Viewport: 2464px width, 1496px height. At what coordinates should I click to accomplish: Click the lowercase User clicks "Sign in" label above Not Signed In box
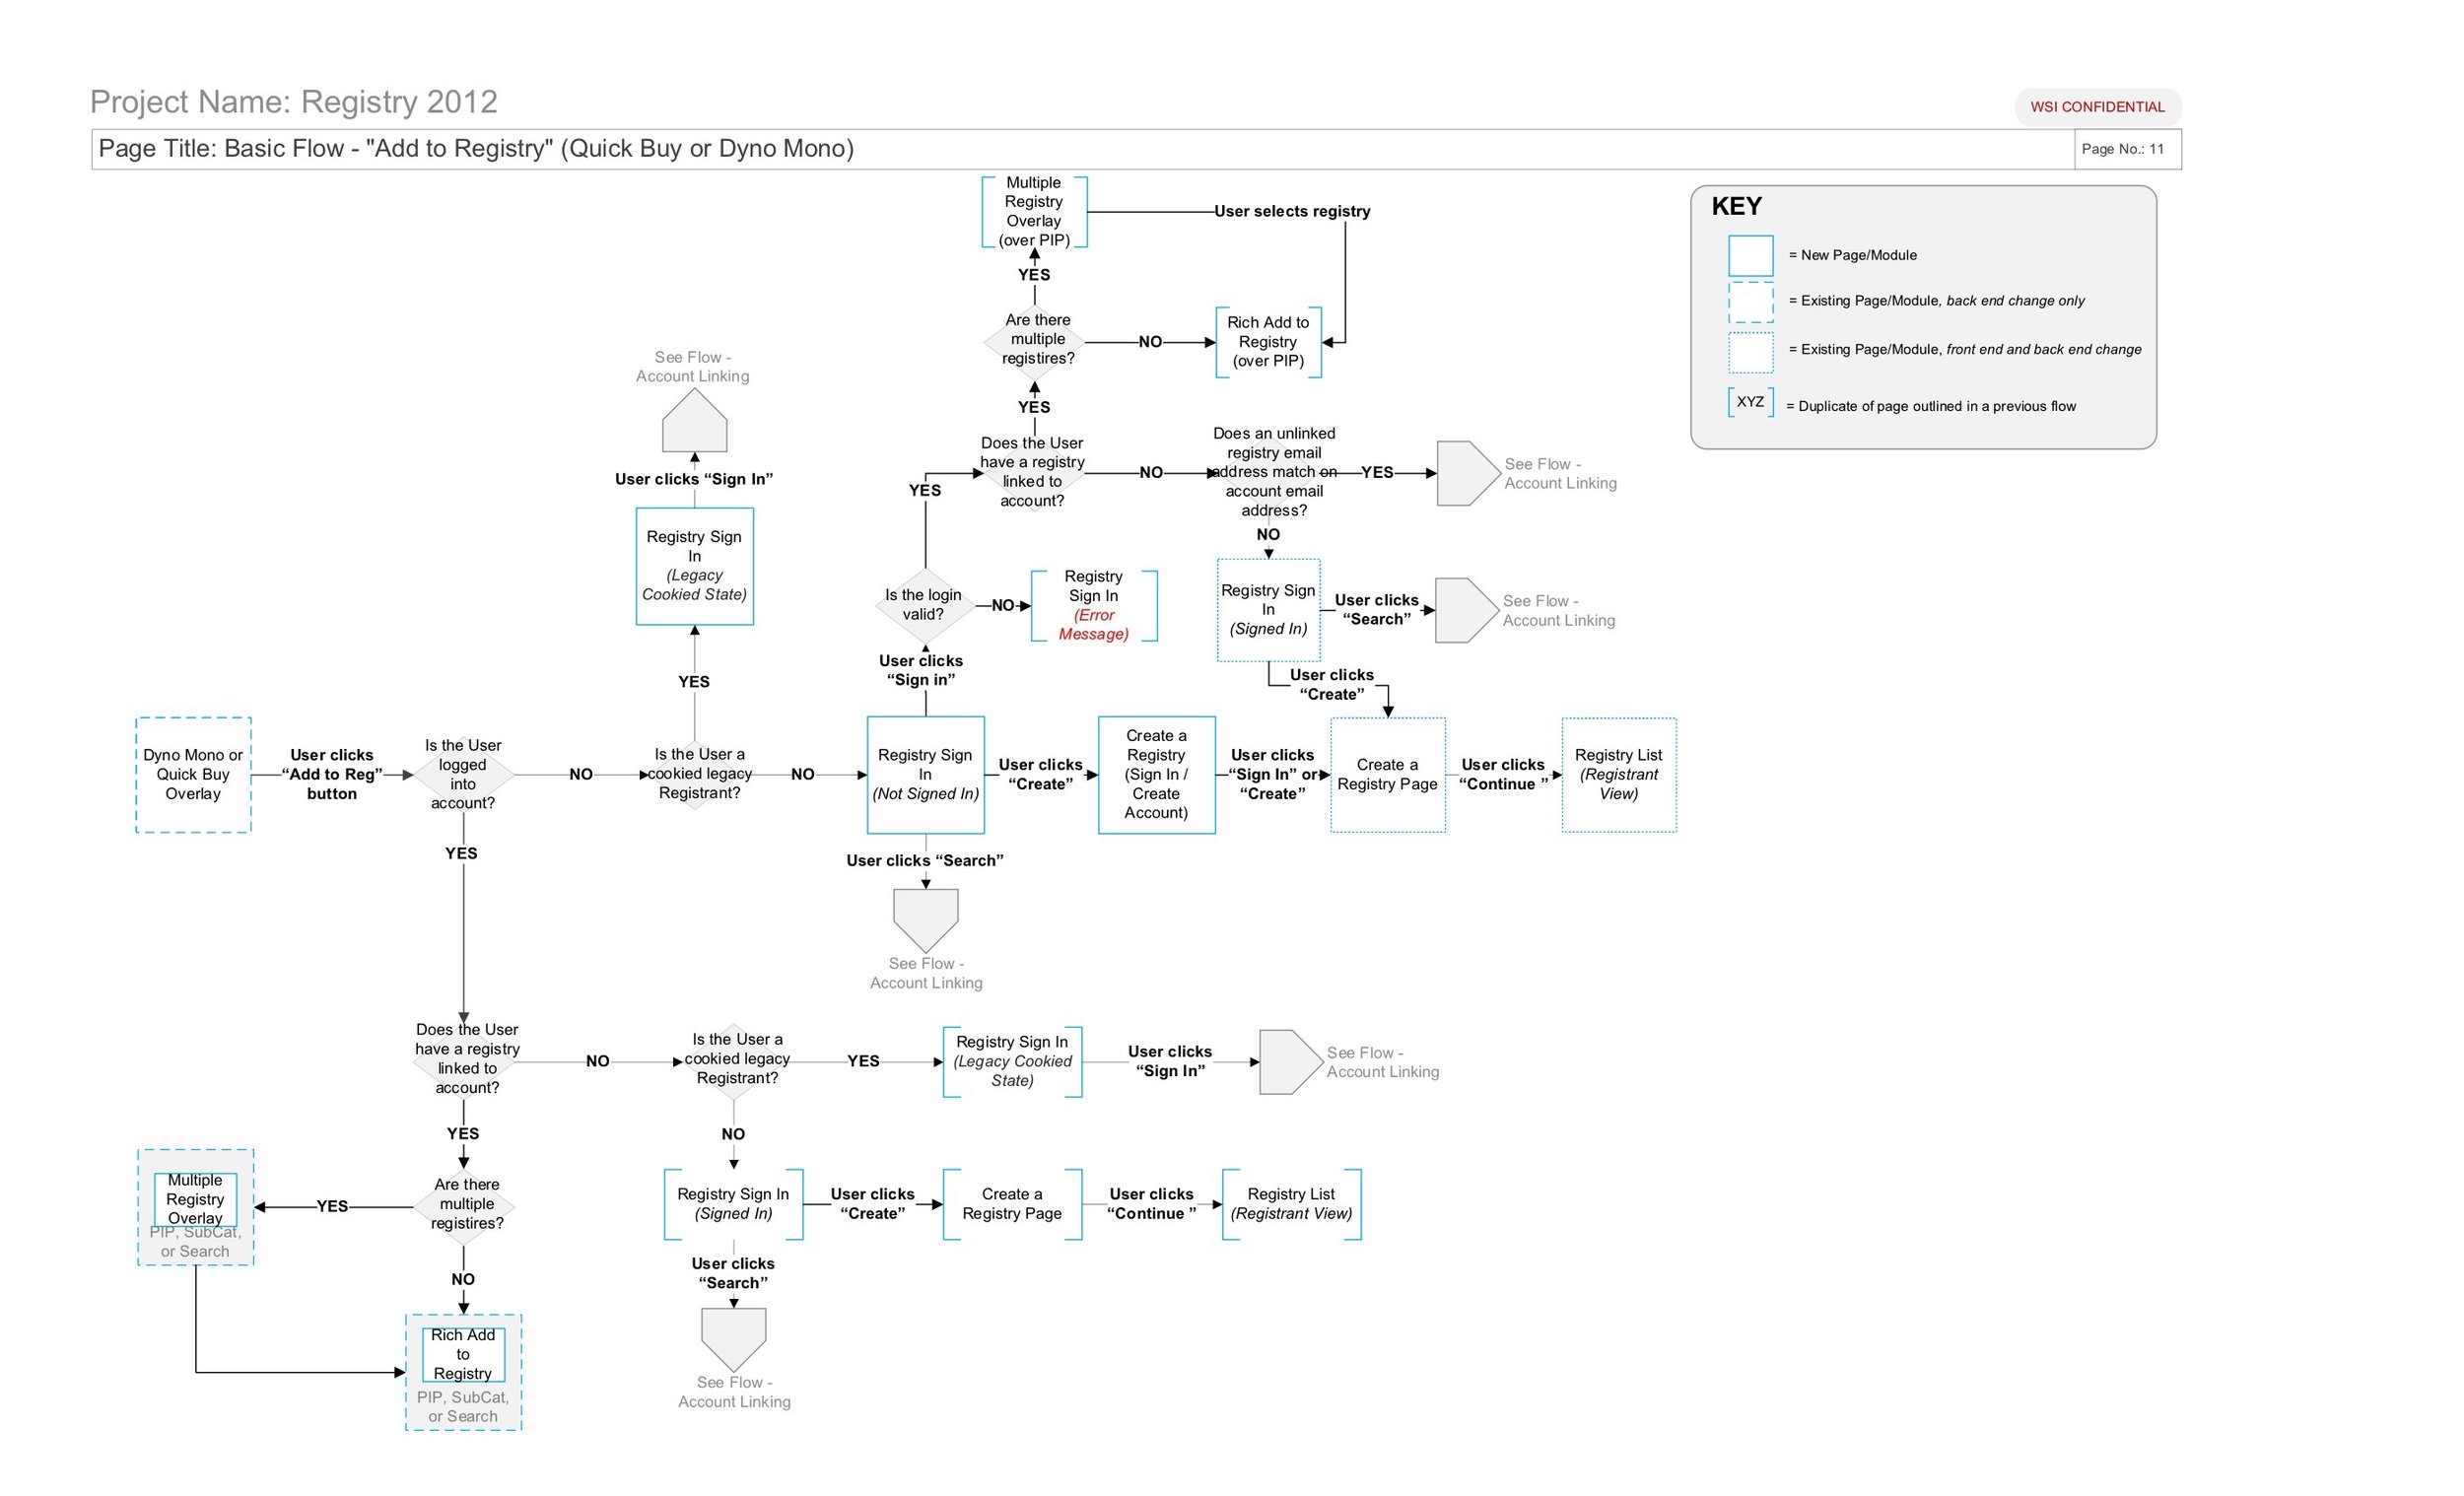[x=920, y=671]
